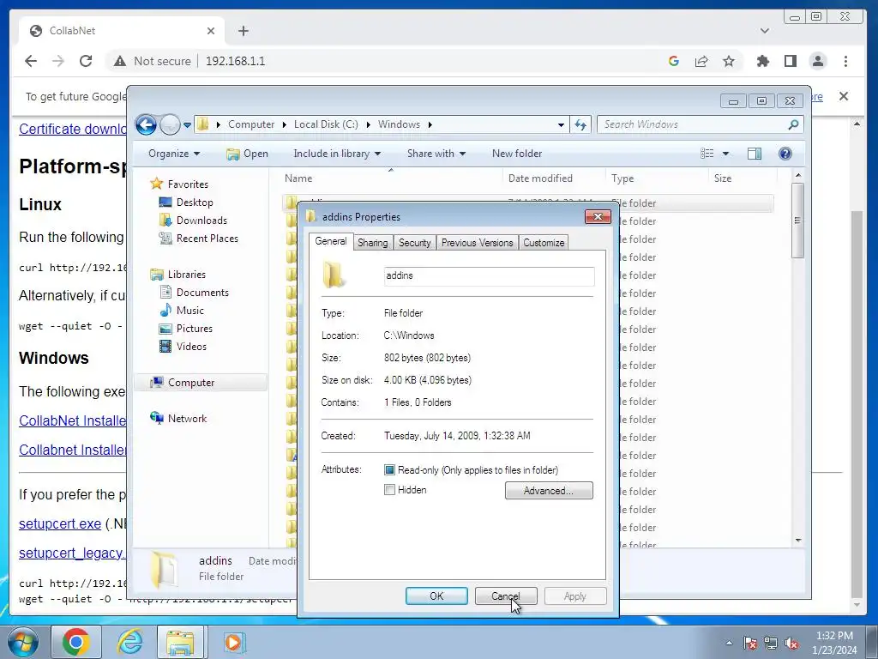Screen dimensions: 878x659
Task: Click the volume icon in system tray
Action: click(791, 643)
